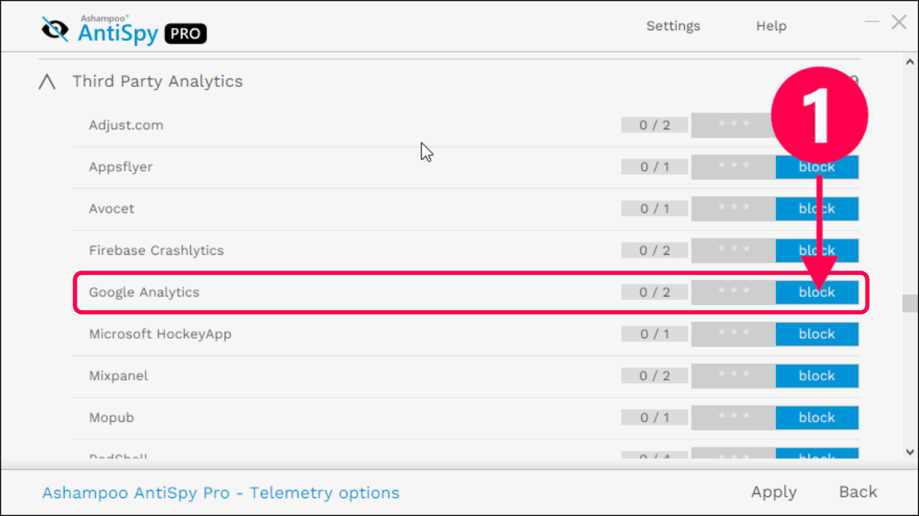
Task: Select the Adjust.com entry
Action: (126, 125)
